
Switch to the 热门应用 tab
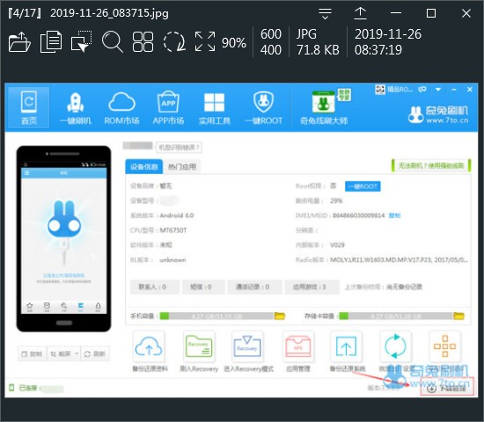pyautogui.click(x=182, y=167)
